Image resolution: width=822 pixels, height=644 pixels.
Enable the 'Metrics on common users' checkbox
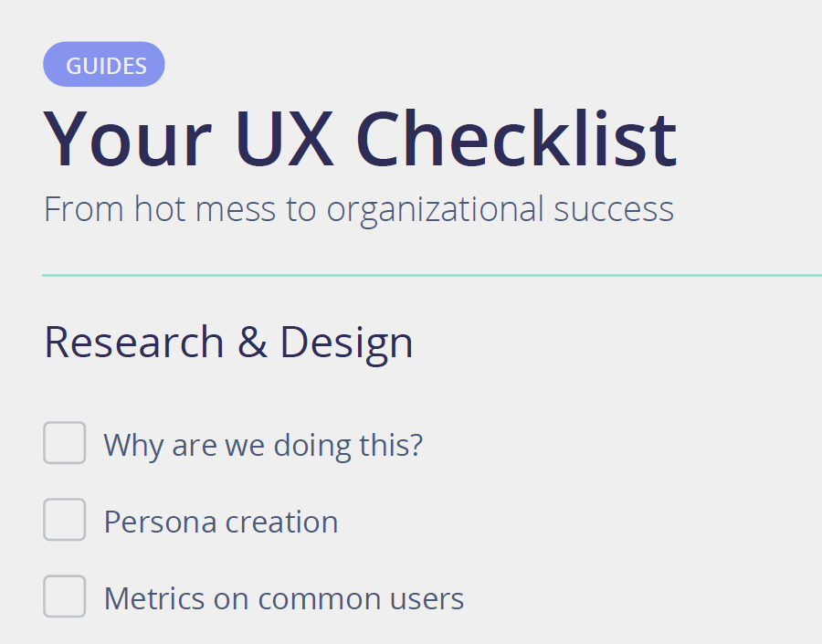tap(65, 596)
